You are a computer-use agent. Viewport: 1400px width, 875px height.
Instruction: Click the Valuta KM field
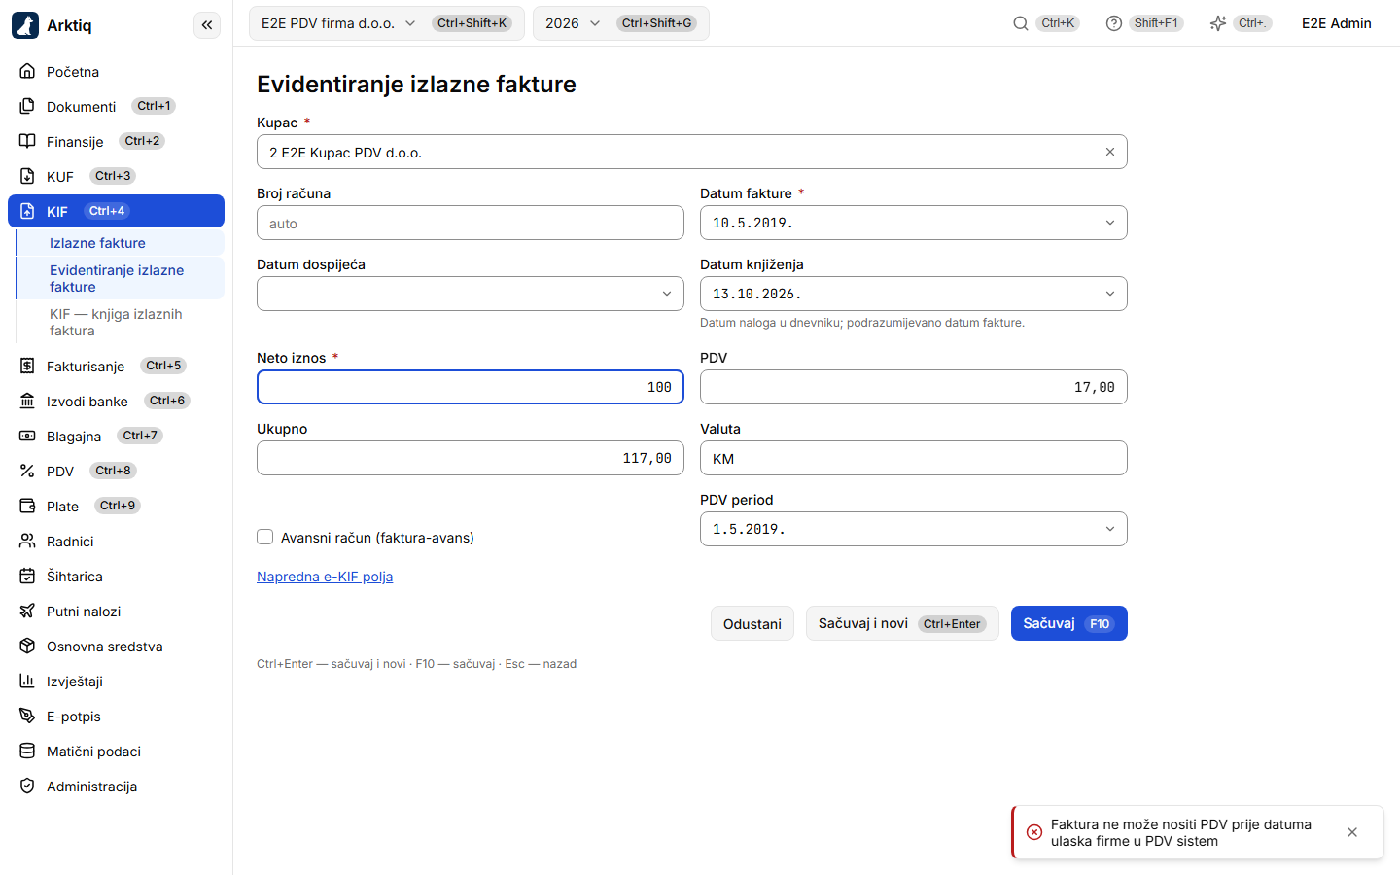tap(914, 458)
